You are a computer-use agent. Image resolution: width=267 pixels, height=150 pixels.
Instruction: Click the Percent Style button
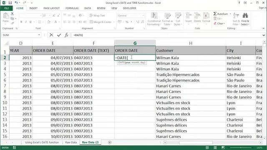point(127,22)
